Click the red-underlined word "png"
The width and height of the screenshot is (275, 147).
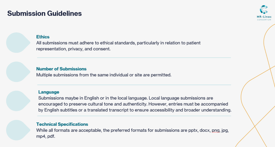coord(215,130)
